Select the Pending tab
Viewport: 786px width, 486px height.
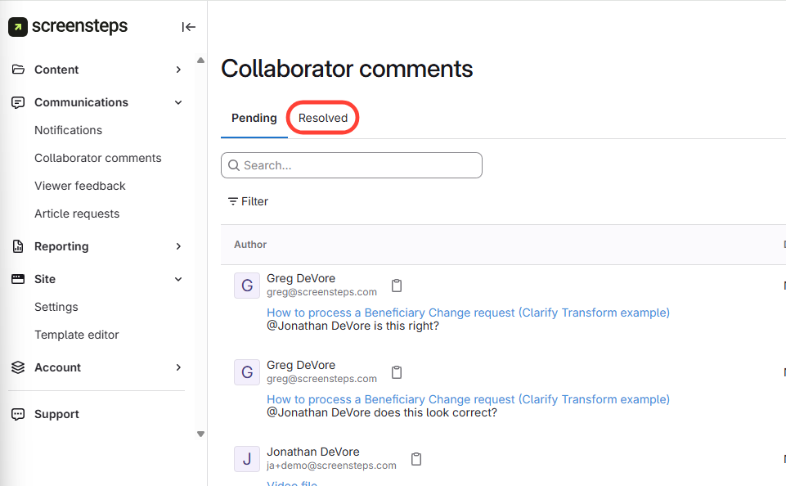(x=254, y=118)
